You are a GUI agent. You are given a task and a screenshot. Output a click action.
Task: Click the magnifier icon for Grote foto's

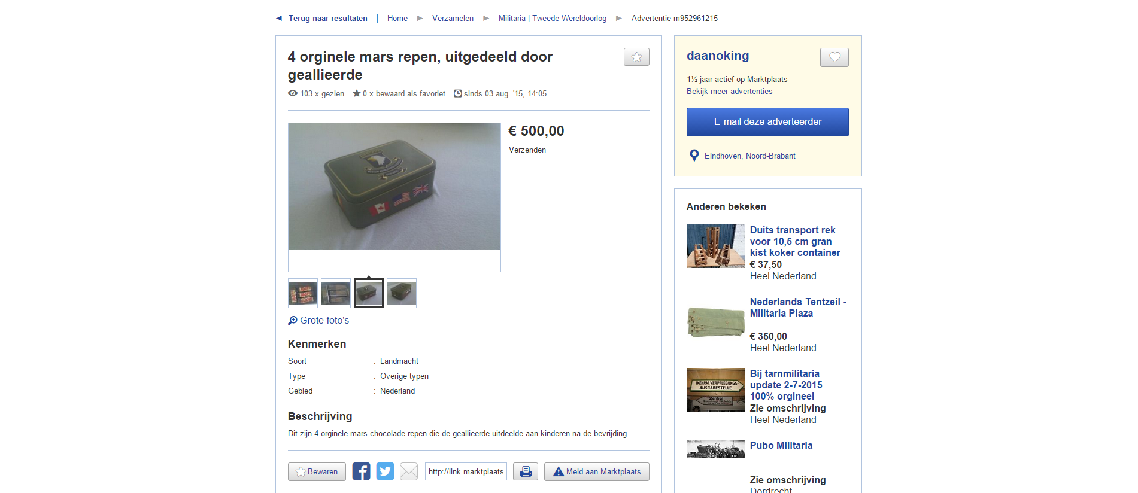(293, 321)
